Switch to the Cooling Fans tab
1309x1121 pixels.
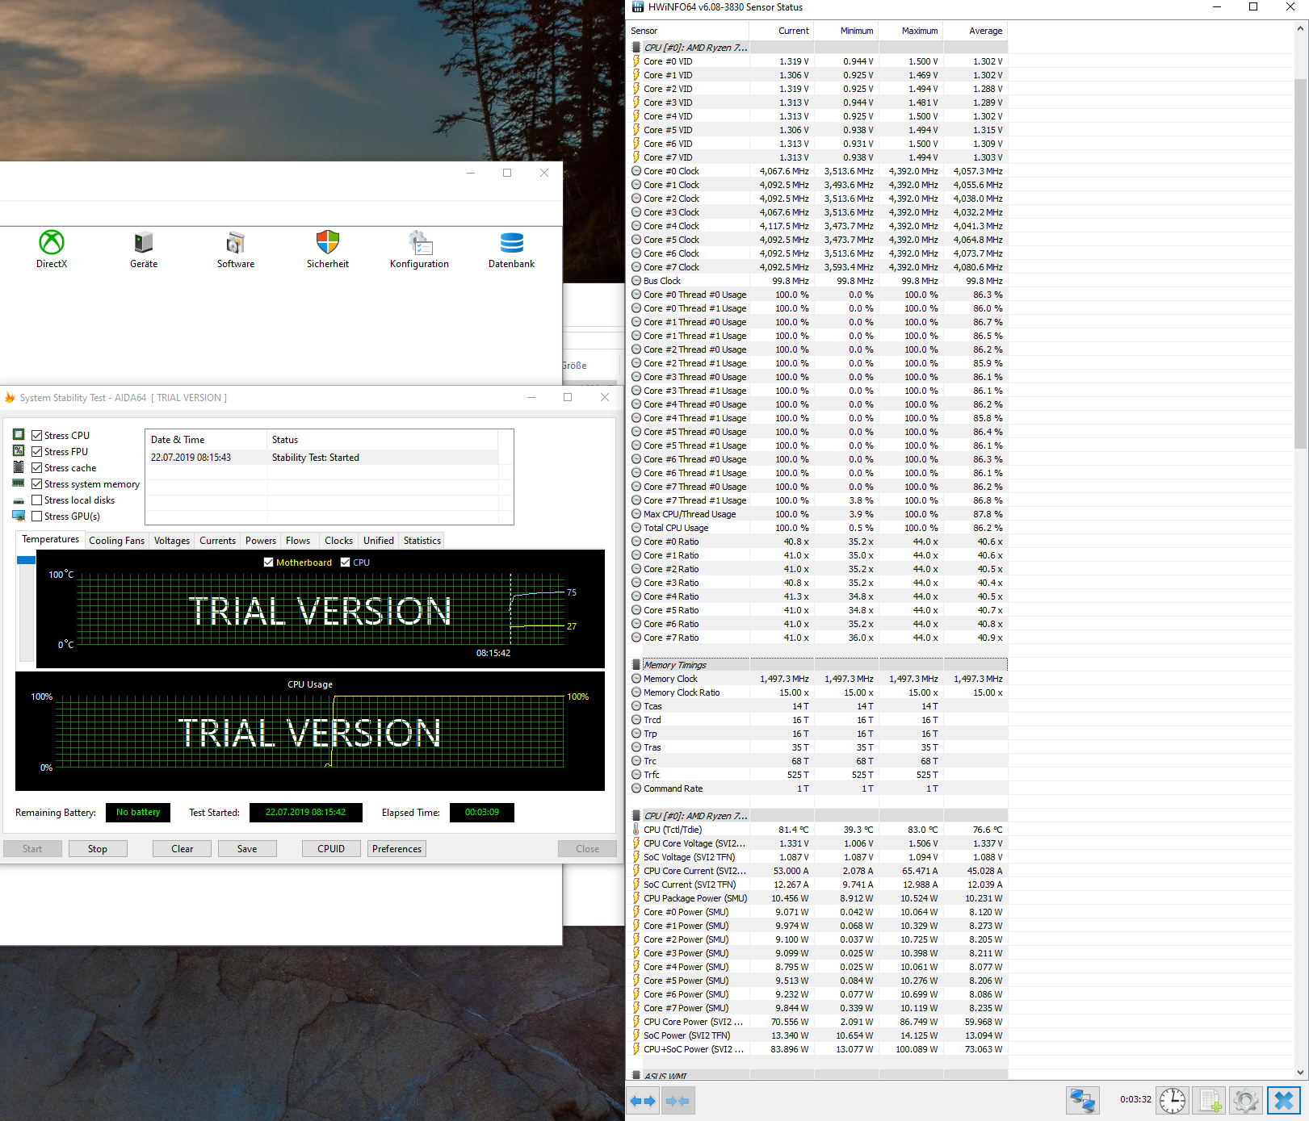click(116, 541)
